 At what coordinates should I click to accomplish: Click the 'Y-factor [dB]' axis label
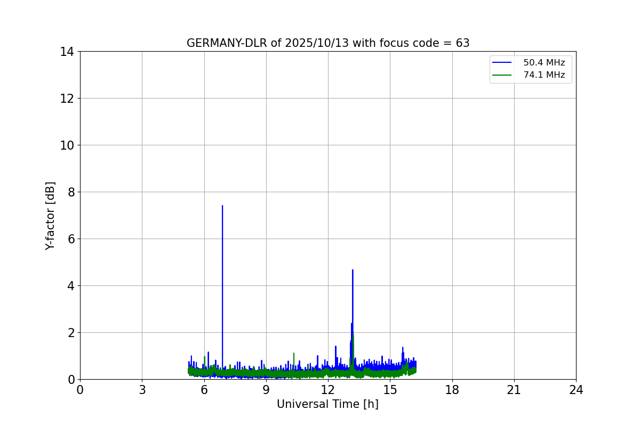pyautogui.click(x=50, y=216)
